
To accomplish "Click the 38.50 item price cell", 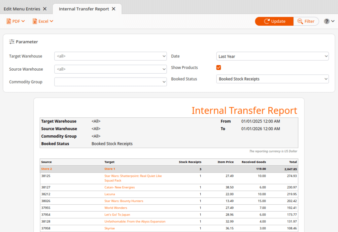I will click(x=230, y=187).
